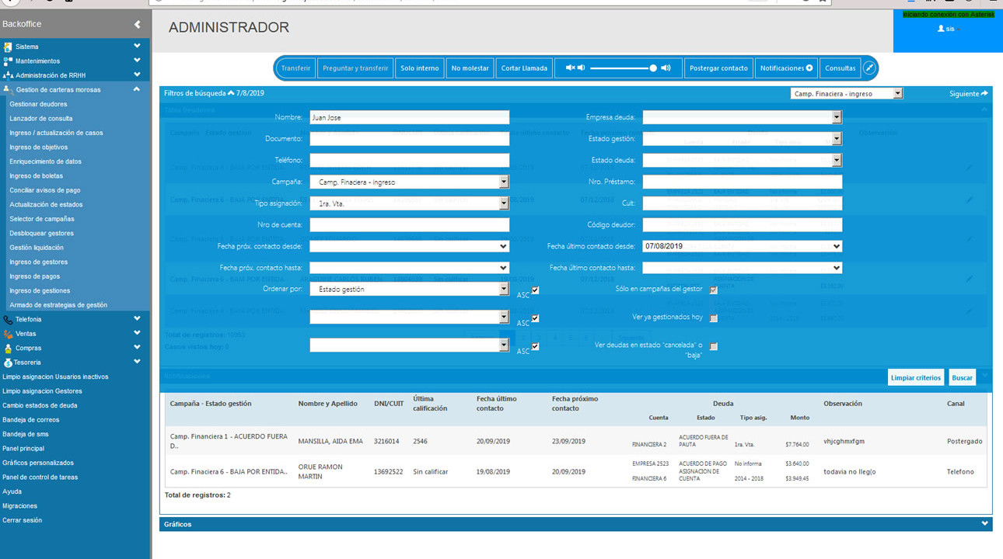Click the volume slider handle
The height and width of the screenshot is (559, 1003).
(653, 68)
